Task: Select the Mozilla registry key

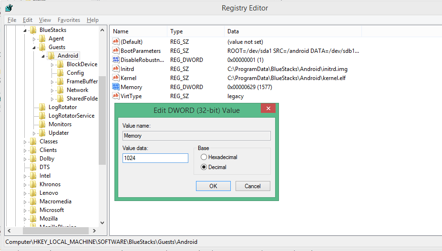Action: point(49,219)
